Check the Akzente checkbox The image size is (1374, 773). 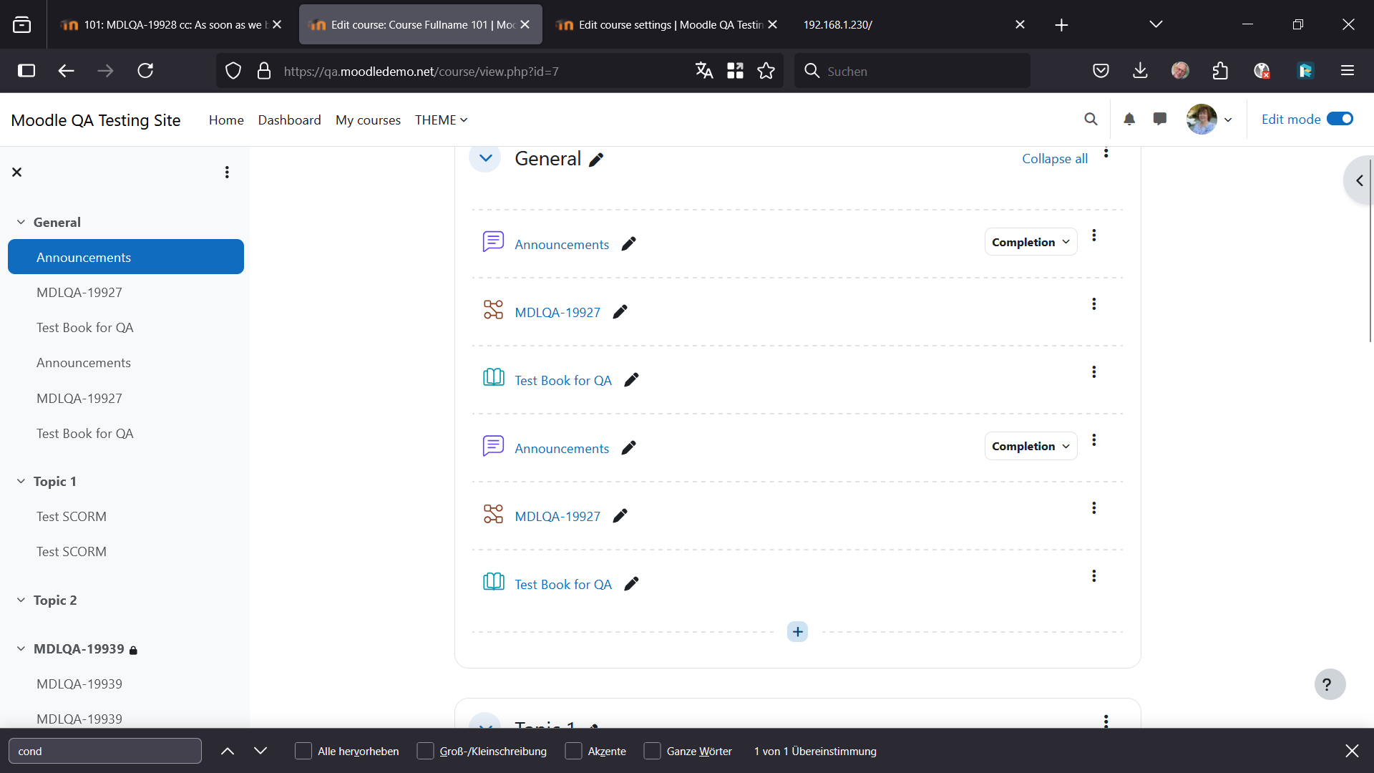[x=573, y=751]
